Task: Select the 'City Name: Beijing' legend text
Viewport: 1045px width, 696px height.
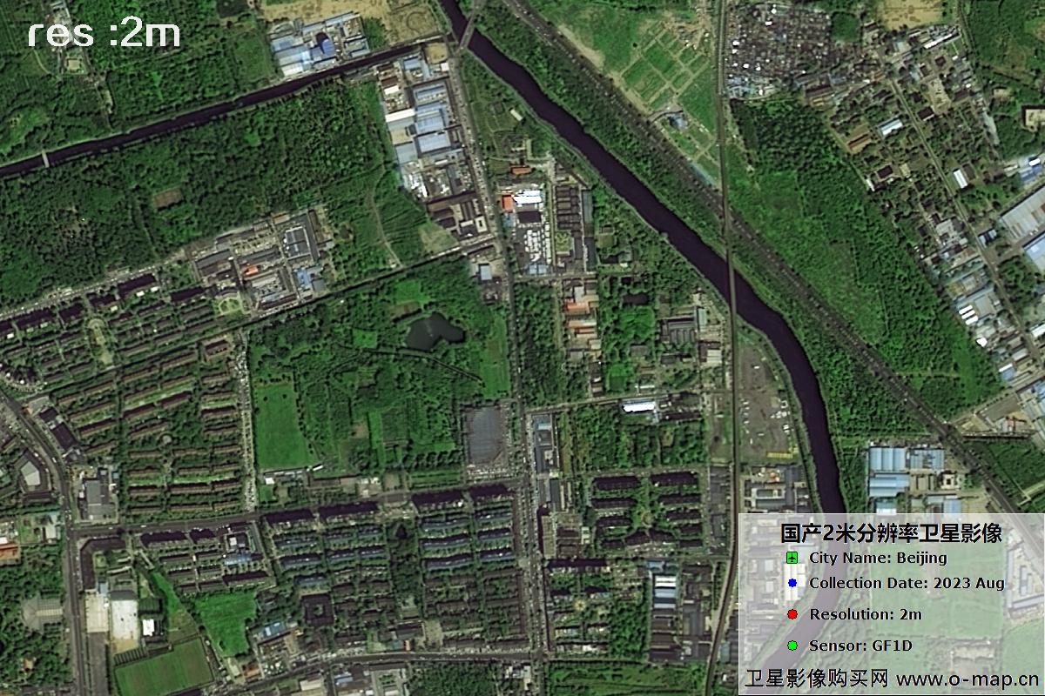Action: pos(877,558)
